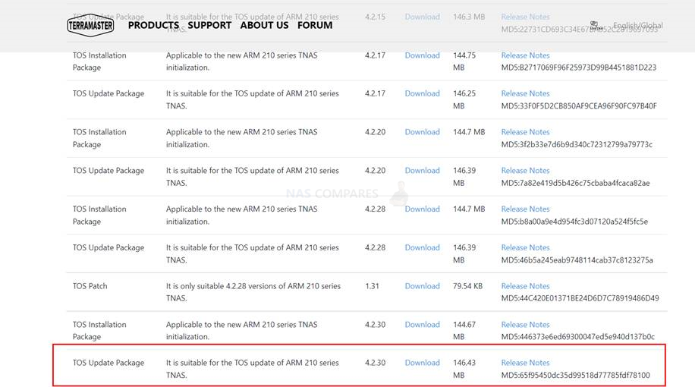This screenshot has height=387, width=695.
Task: Click the 144.75 MB file size
Action: pyautogui.click(x=464, y=61)
